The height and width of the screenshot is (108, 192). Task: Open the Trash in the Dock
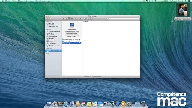coord(143,104)
